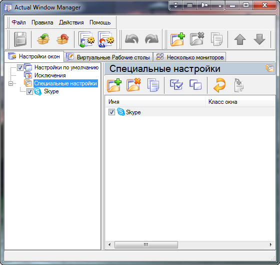Click the greyed document with arrow icon

click(x=239, y=85)
